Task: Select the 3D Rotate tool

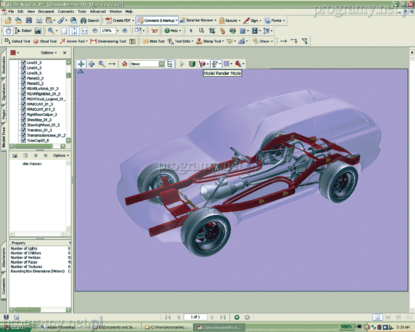Action: point(81,64)
